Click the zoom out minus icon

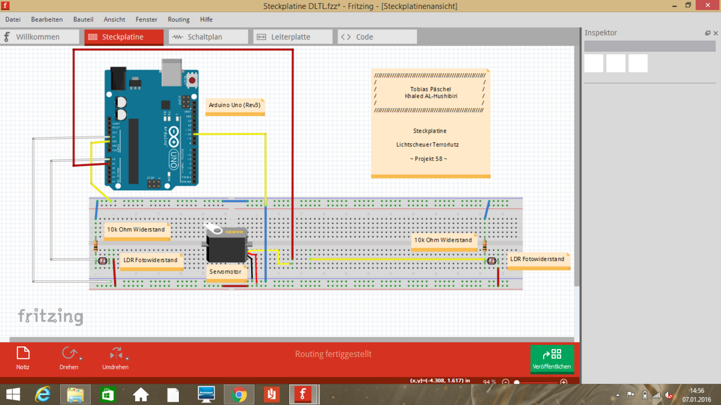click(x=506, y=382)
